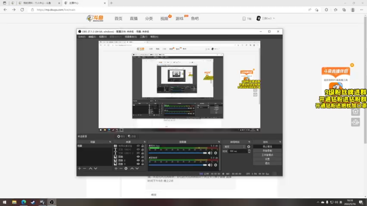The width and height of the screenshot is (367, 206).
Task: Open microphone channel gear settings
Action: [216, 153]
